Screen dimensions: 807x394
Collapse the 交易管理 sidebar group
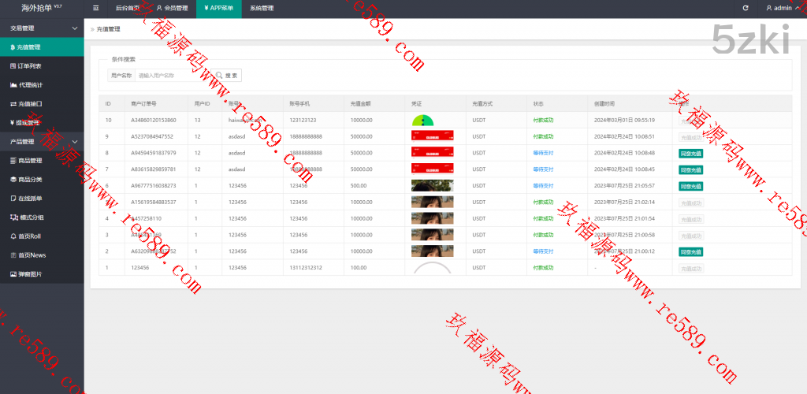pos(41,28)
